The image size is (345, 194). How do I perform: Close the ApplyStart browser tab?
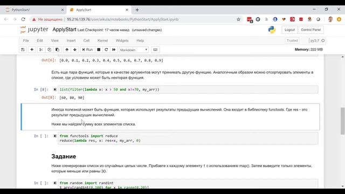point(127,10)
